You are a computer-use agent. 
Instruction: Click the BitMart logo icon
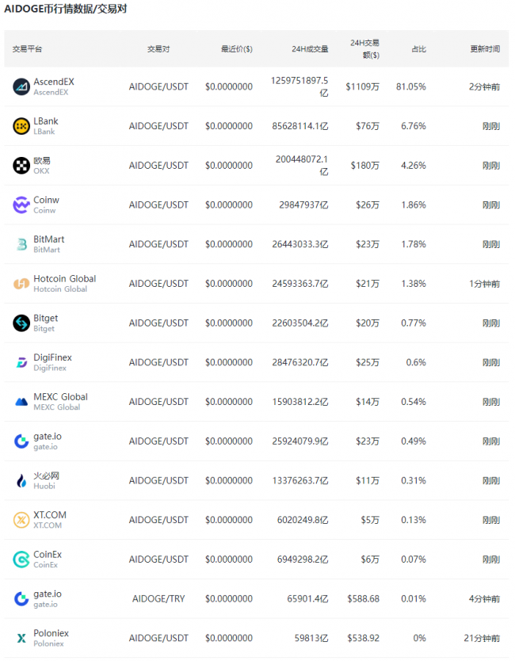21,244
